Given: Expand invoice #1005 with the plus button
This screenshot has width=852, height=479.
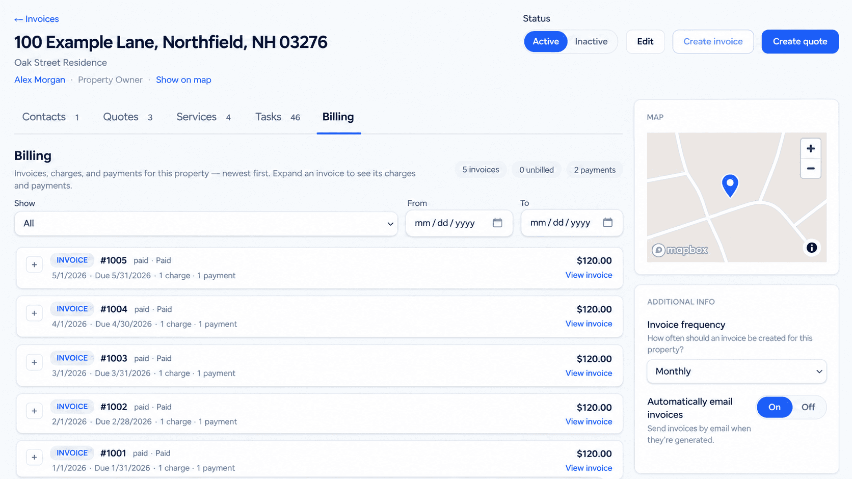Looking at the screenshot, I should [x=34, y=265].
